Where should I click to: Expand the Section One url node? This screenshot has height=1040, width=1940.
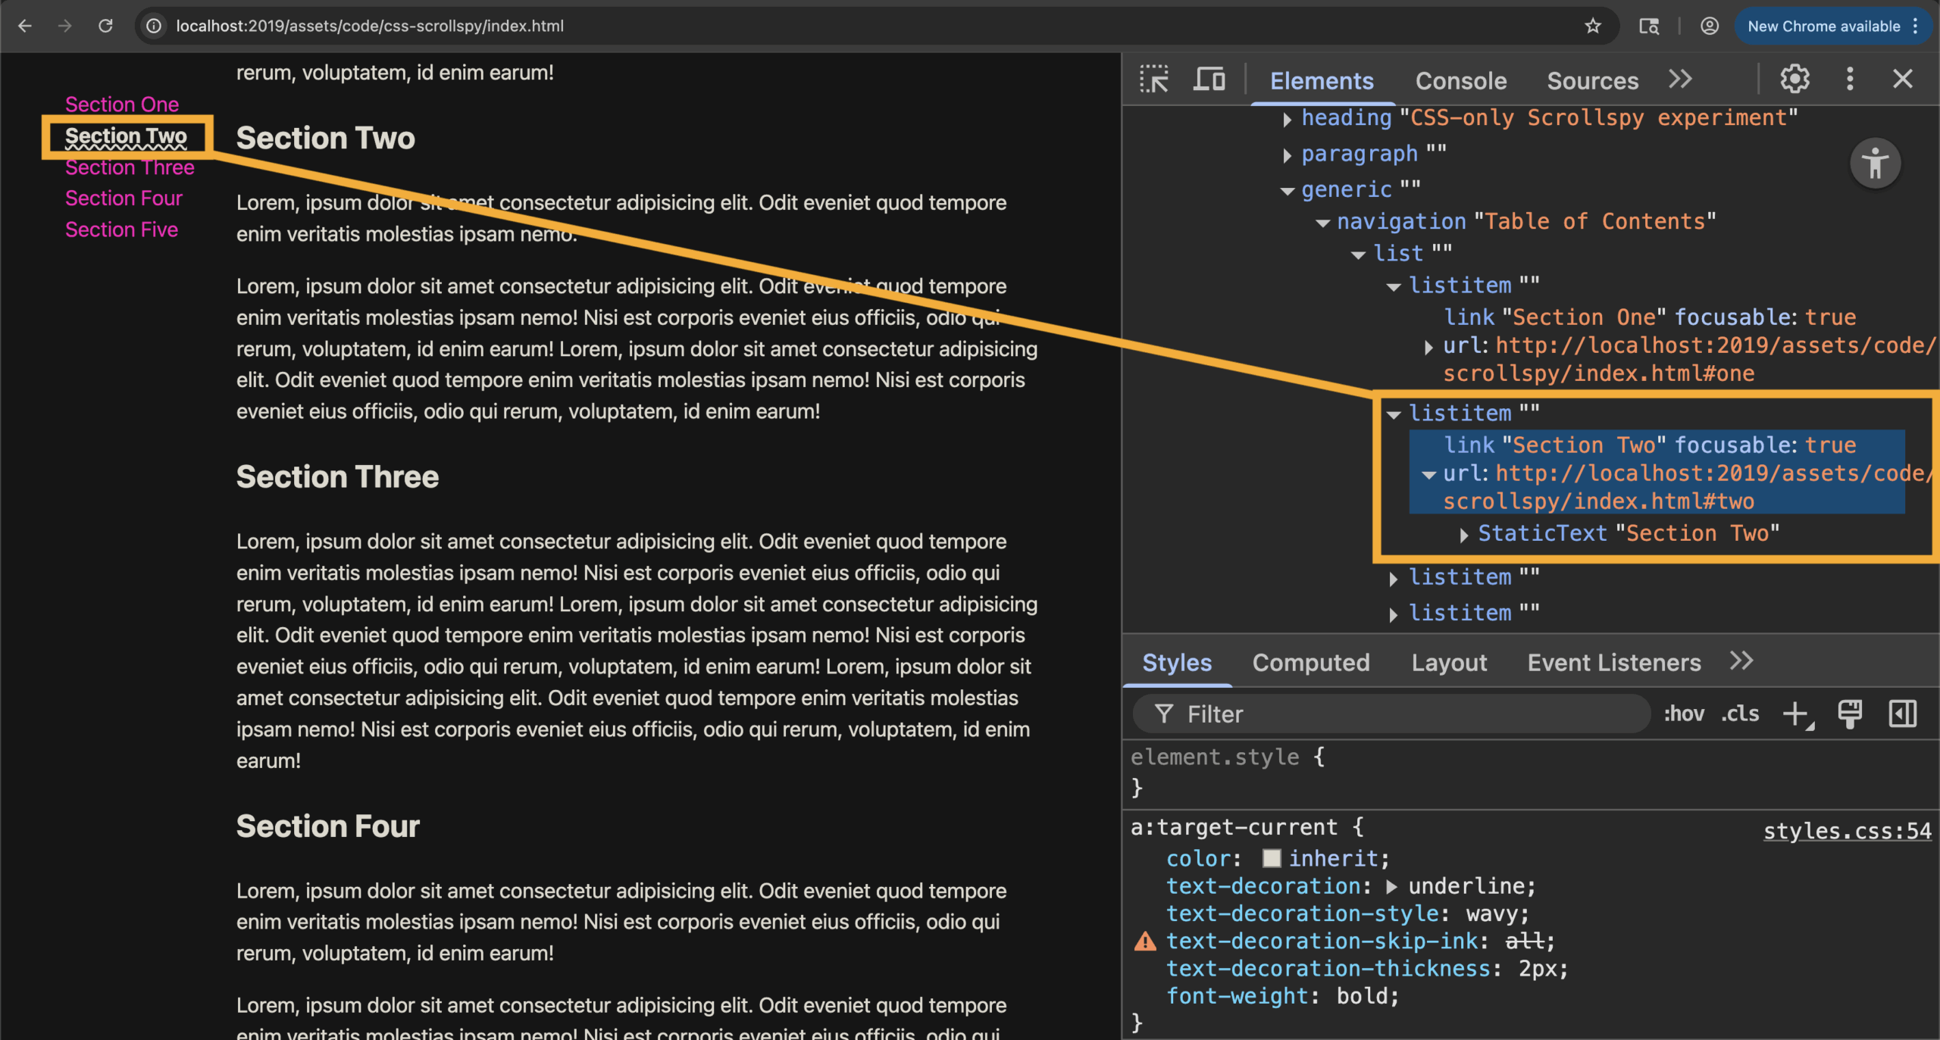click(1428, 347)
